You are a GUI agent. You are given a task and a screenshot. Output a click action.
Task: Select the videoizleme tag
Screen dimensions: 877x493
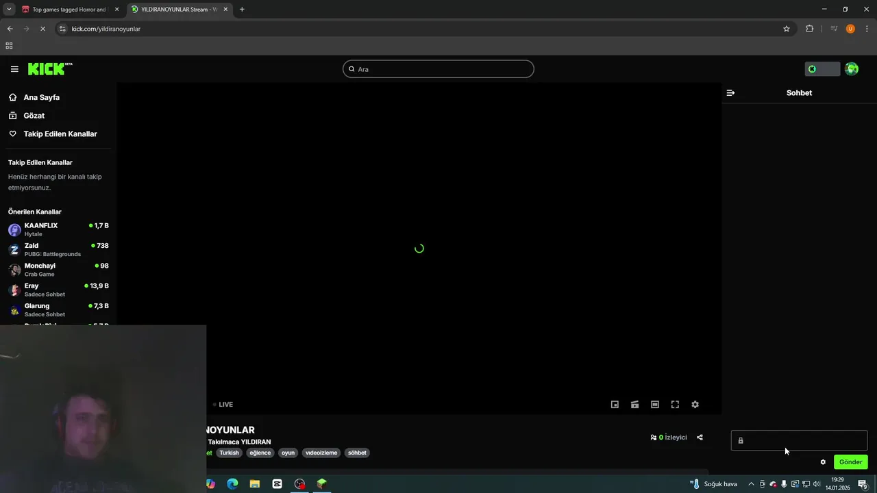[x=321, y=453]
